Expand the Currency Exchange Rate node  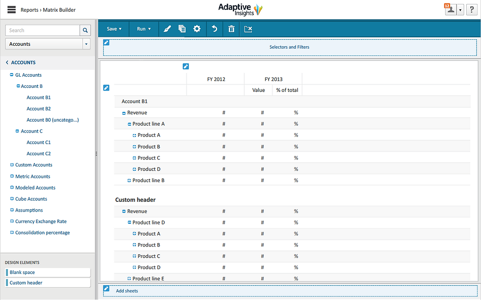[x=12, y=221]
